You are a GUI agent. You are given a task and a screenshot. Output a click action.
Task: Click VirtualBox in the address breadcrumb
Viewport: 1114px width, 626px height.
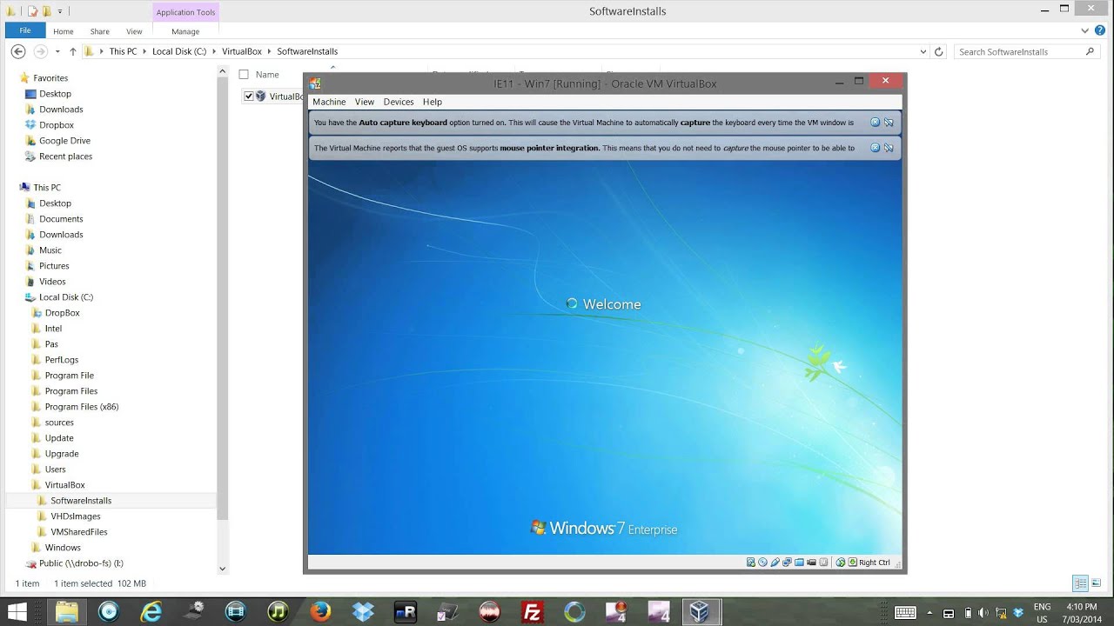pos(242,51)
